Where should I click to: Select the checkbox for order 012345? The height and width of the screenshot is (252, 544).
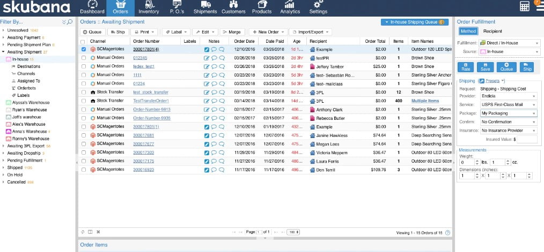[x=83, y=58]
